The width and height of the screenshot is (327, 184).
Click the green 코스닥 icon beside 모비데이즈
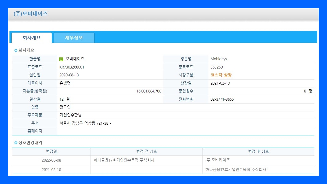click(61, 59)
